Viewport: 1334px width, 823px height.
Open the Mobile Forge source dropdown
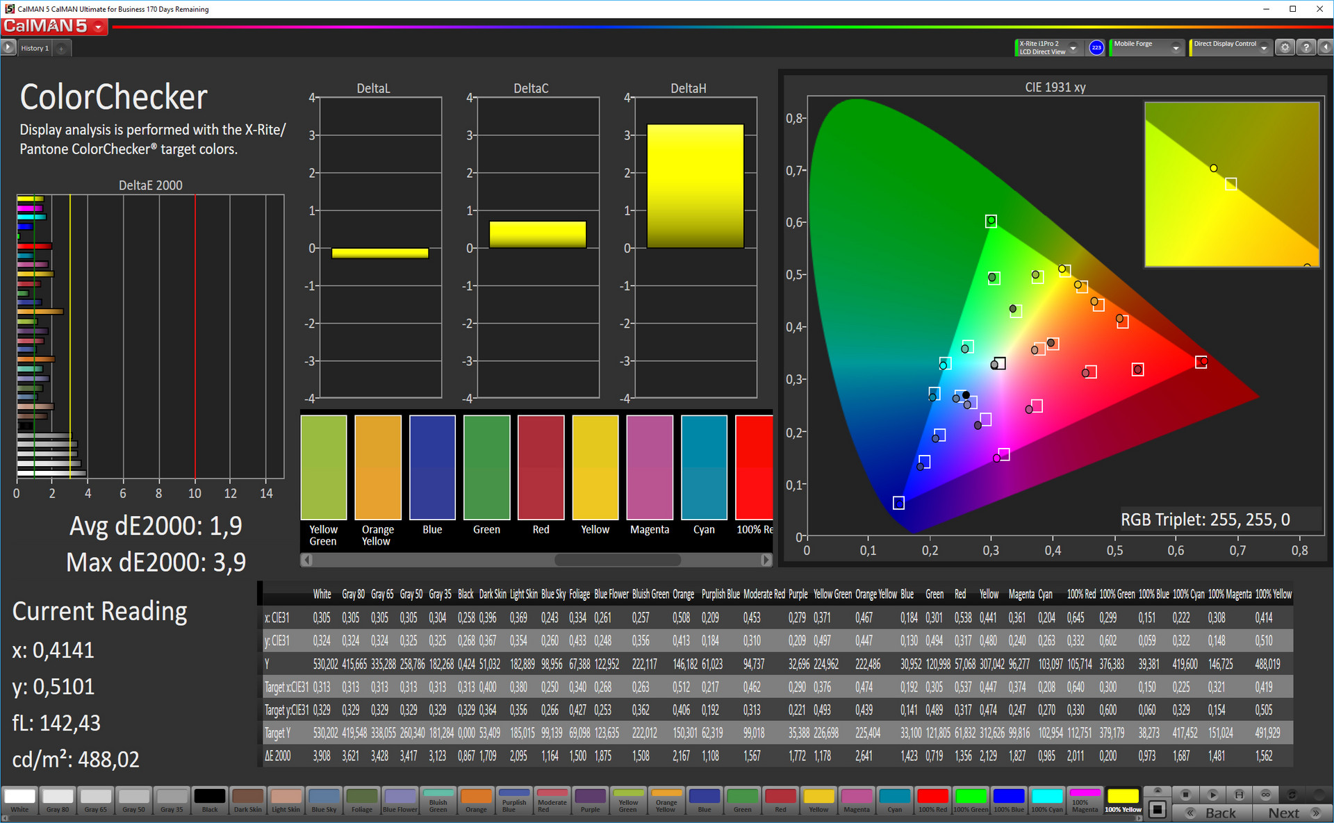(x=1176, y=48)
